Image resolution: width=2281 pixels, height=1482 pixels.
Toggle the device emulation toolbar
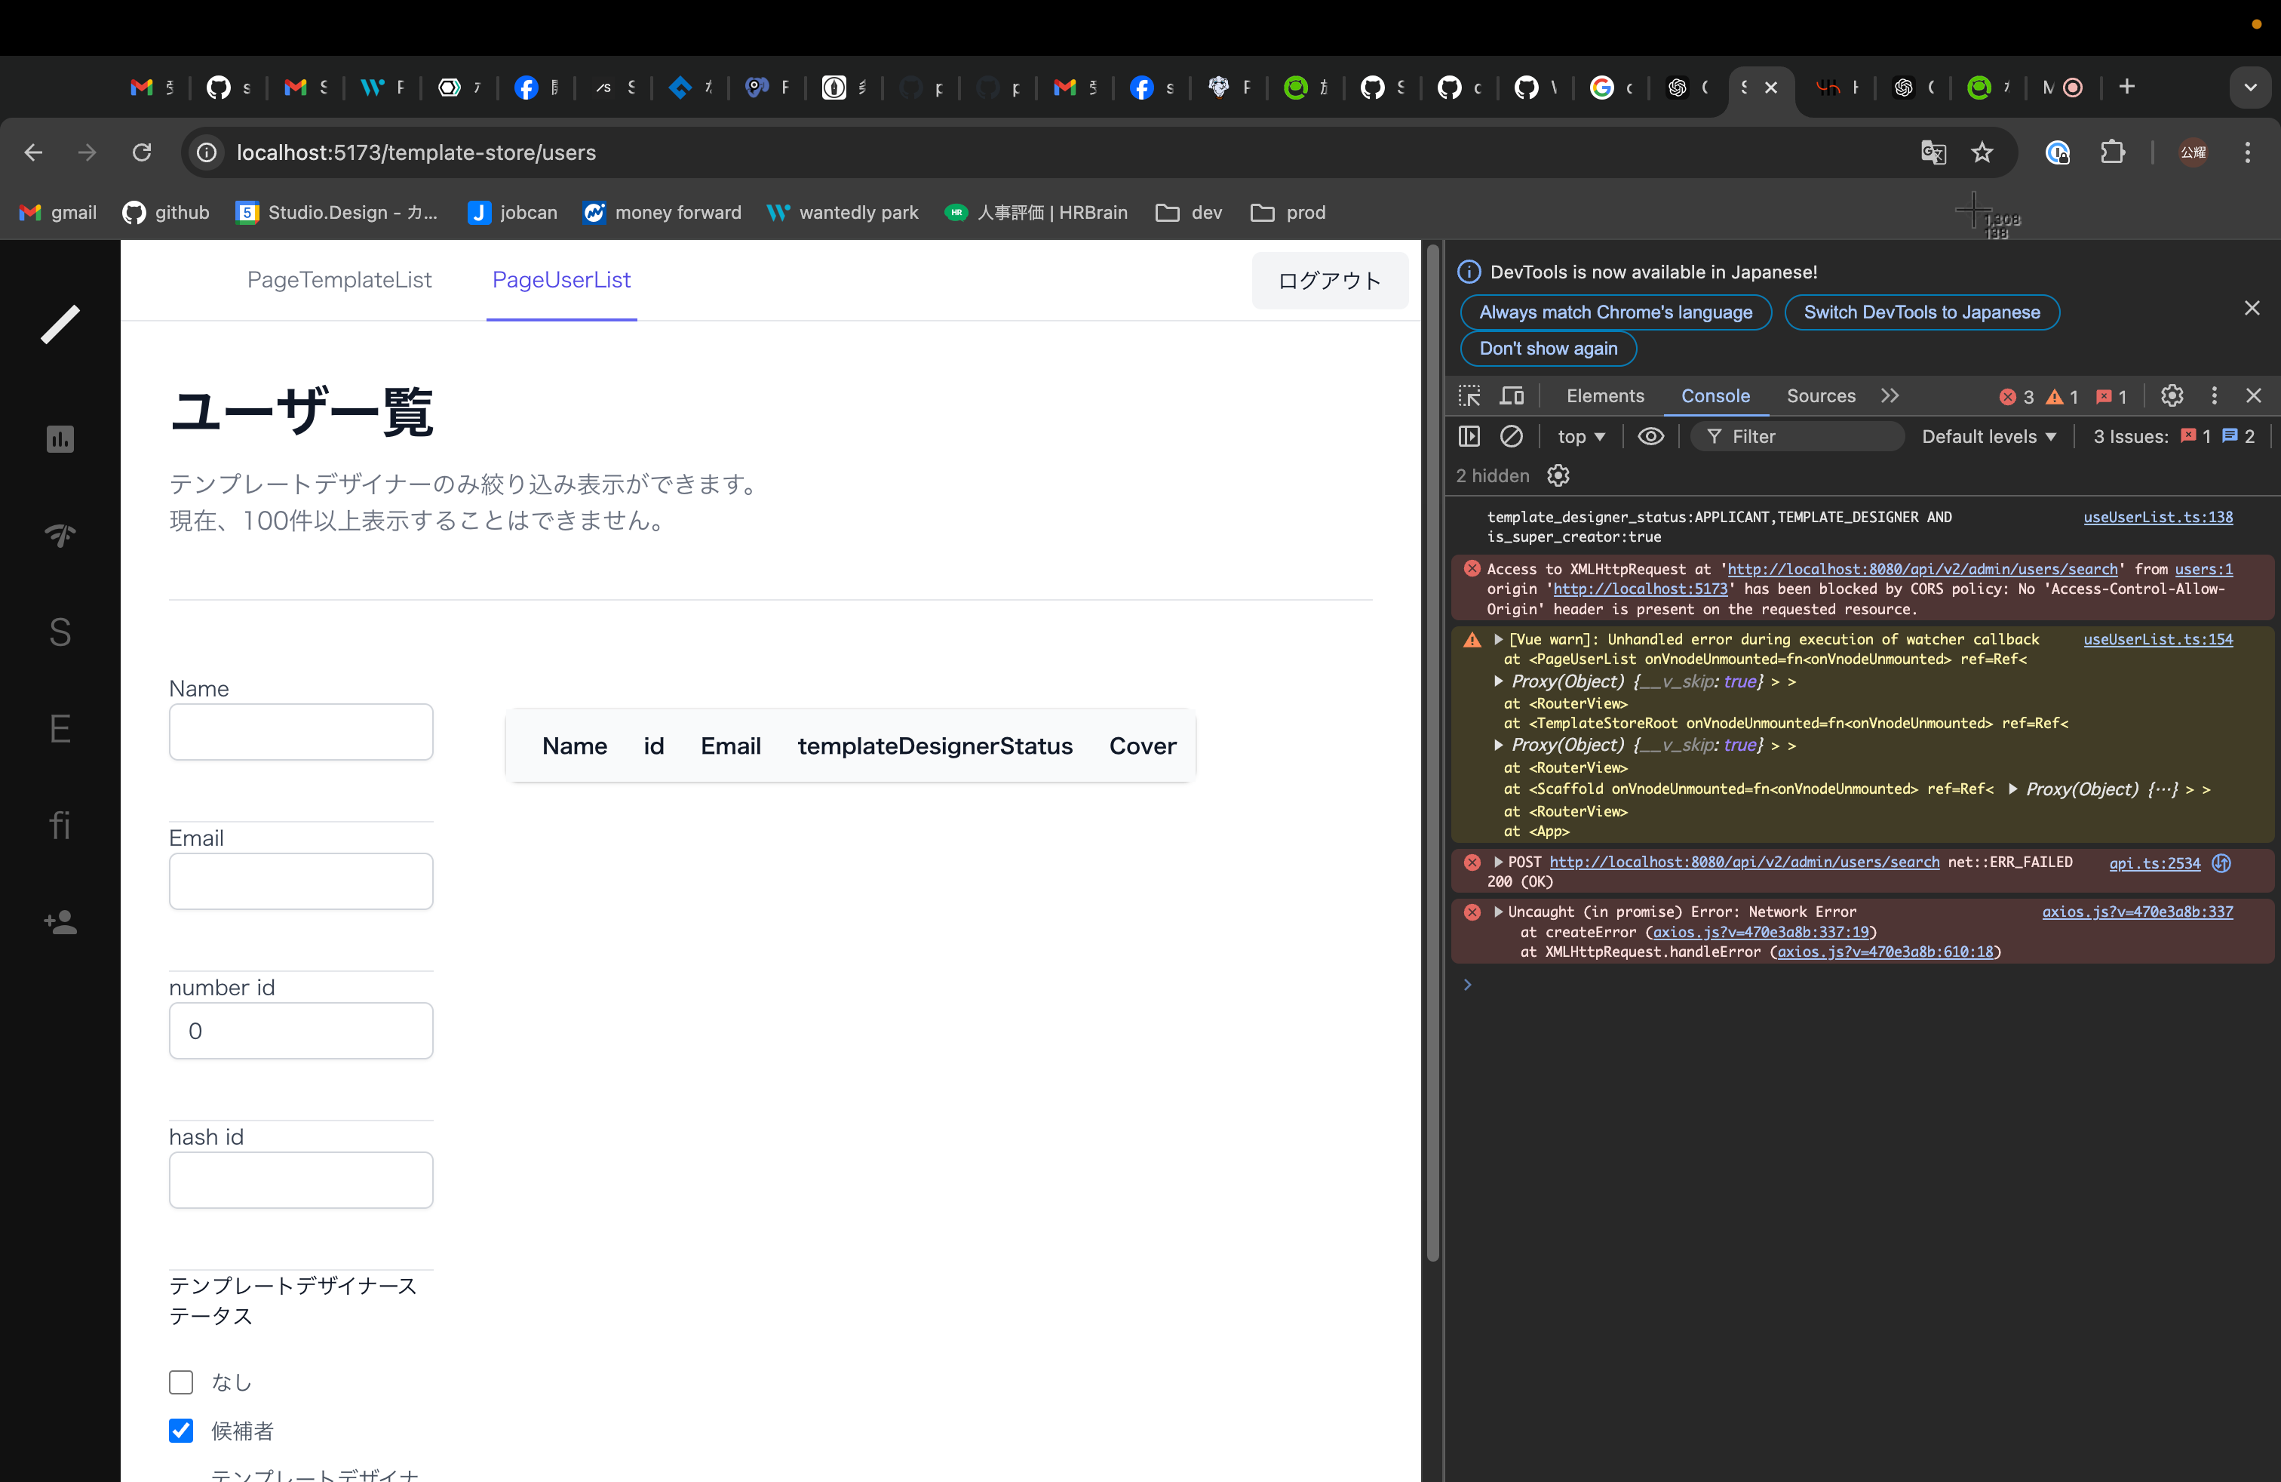(x=1512, y=395)
